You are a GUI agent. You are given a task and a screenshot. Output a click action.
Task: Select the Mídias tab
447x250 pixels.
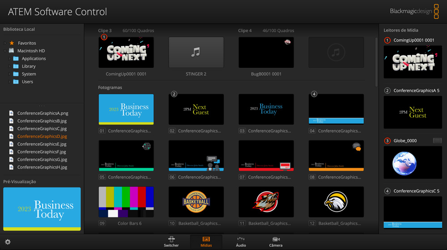click(206, 242)
